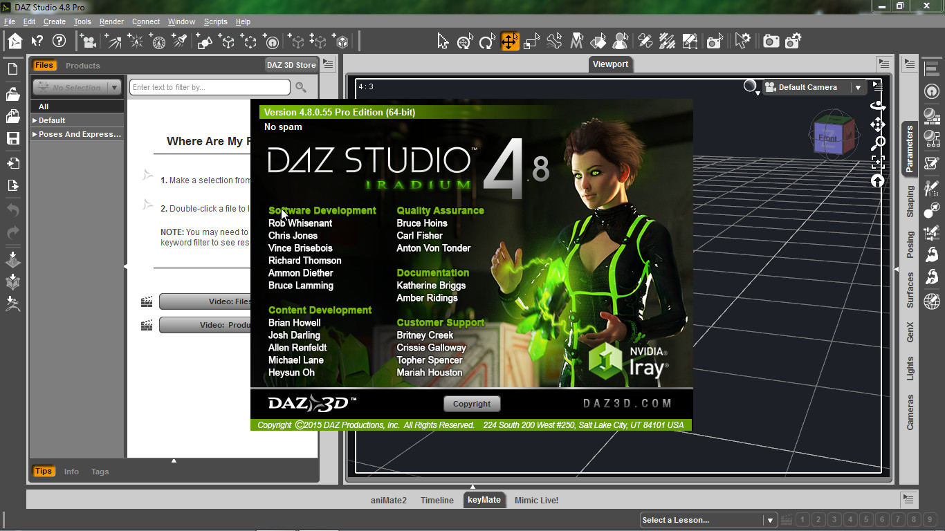Click in the filter text field
The width and height of the screenshot is (945, 531).
click(x=210, y=87)
